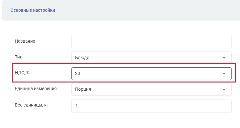
Task: Click the middle of Единица измерения combo box
Action: [152, 89]
